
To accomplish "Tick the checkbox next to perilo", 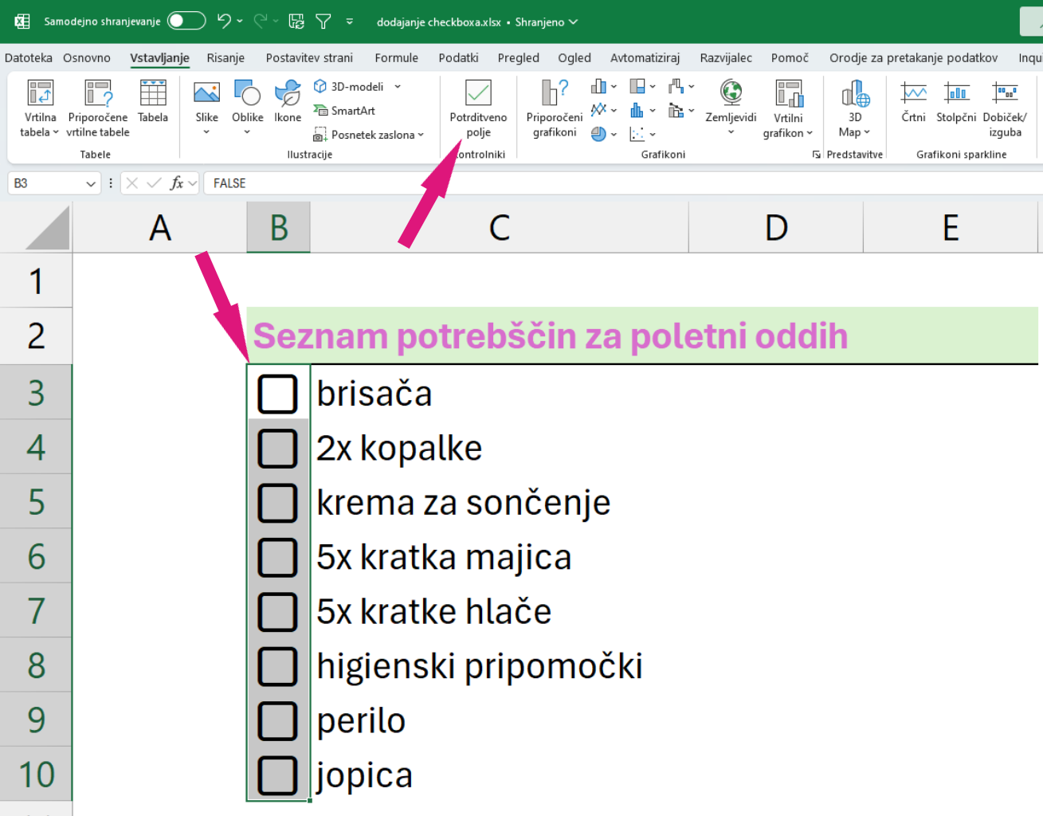I will tap(277, 720).
